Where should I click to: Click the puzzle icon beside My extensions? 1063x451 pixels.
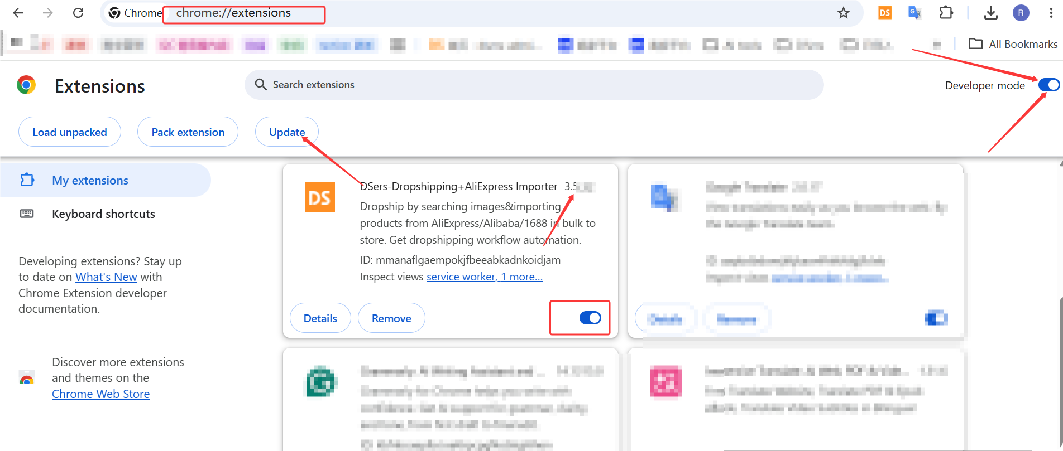click(x=27, y=180)
